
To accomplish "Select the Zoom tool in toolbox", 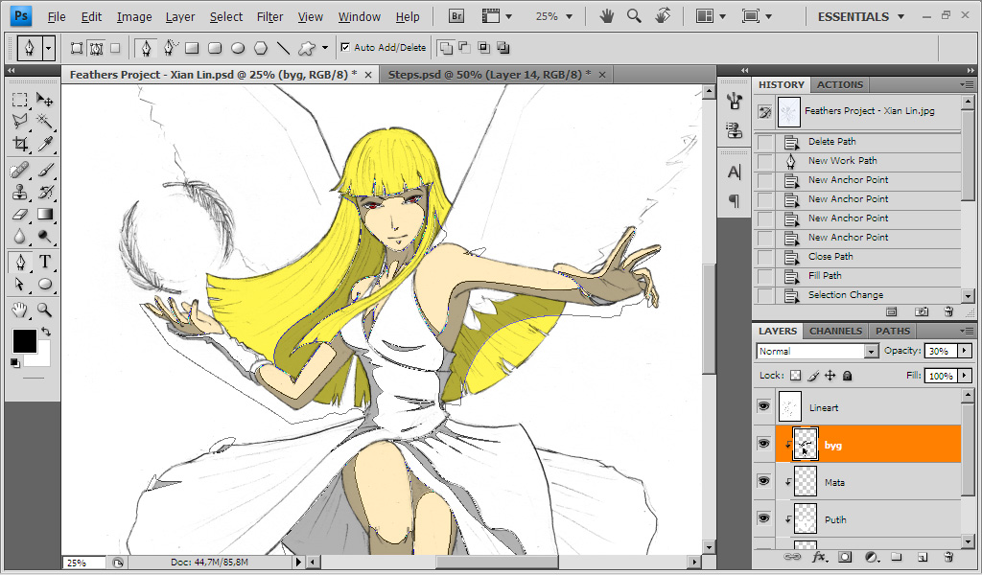I will pos(44,310).
